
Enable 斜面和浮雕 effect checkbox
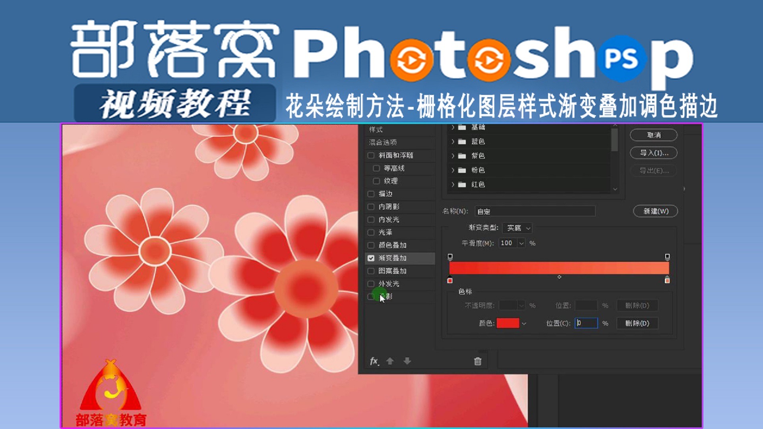point(371,155)
